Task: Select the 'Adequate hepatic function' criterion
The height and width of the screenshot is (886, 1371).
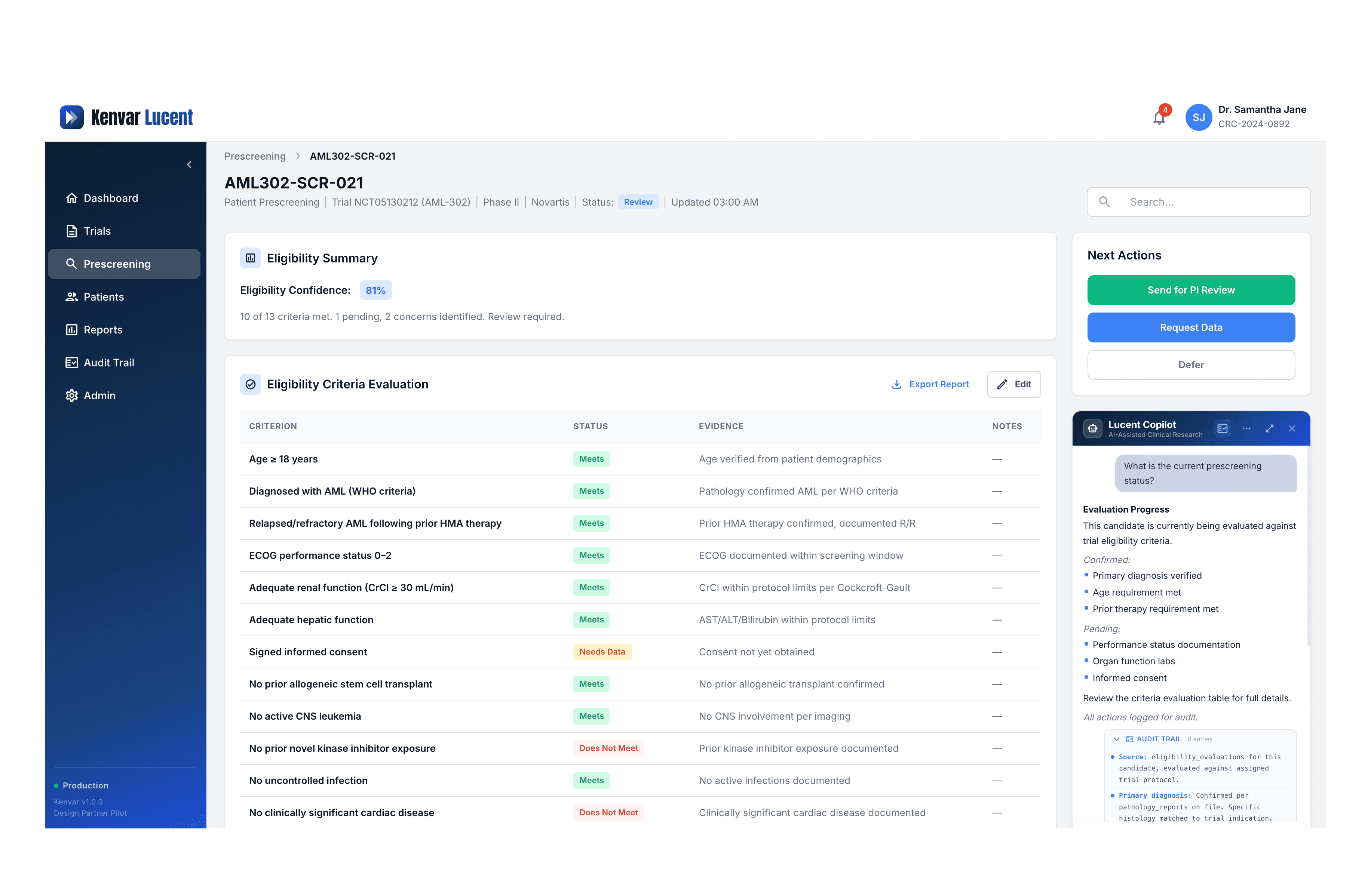Action: 311,620
